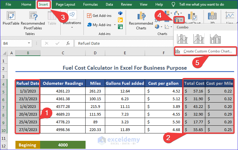Image resolution: width=238 pixels, height=150 pixels.
Task: Open the People Graph add-in
Action: (120, 27)
